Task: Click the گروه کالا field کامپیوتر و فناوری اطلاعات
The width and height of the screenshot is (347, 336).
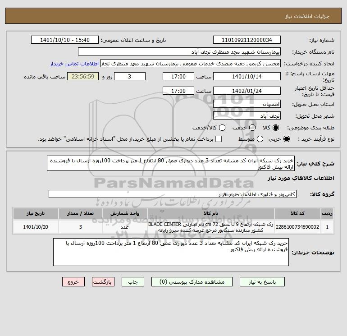Action: click(173, 194)
